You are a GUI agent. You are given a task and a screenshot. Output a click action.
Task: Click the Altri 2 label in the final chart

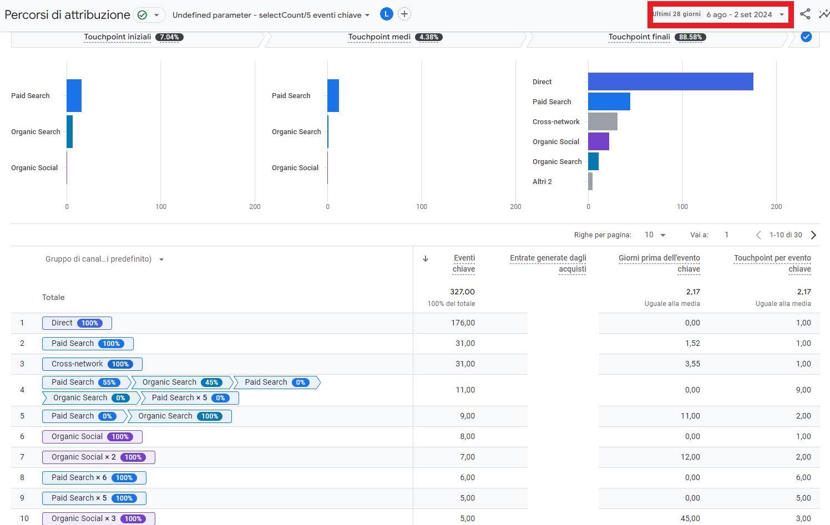(542, 181)
